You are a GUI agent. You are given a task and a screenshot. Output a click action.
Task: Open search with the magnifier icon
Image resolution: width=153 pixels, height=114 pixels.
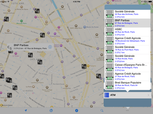[102, 111]
